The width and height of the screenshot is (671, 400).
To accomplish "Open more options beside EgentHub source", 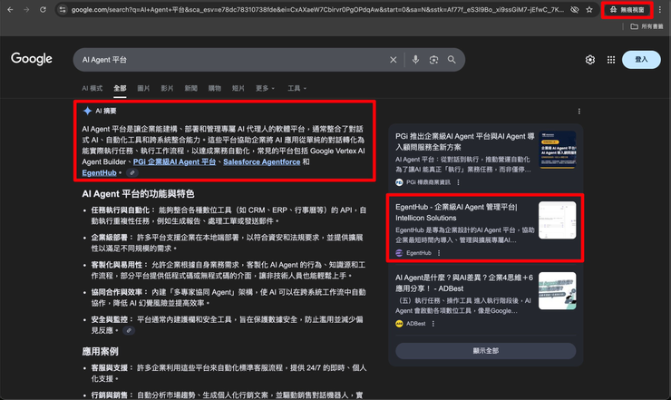I will tap(439, 253).
